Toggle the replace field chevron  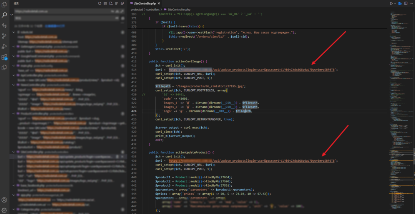[x=12, y=15]
